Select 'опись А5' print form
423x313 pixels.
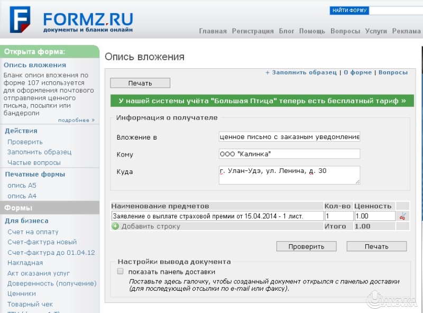(22, 186)
